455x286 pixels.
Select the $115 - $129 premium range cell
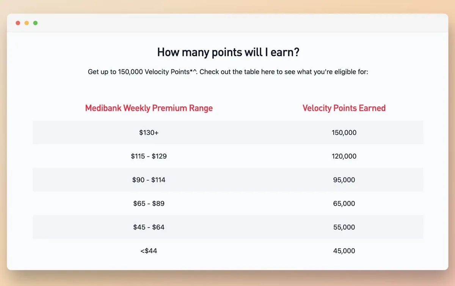(149, 156)
